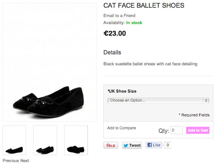
Task: Click the Pin it button
Action: pos(111,146)
